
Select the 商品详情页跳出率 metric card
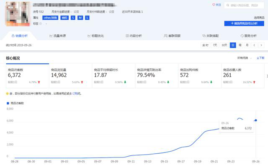pyautogui.click(x=157, y=76)
